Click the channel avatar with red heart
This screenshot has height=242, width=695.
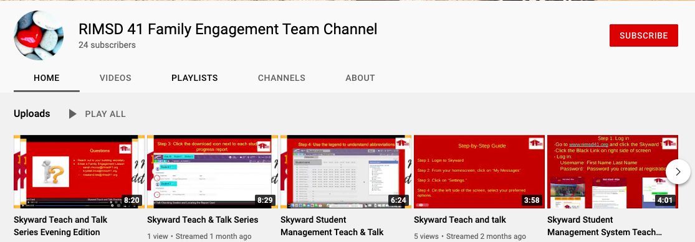(x=39, y=35)
